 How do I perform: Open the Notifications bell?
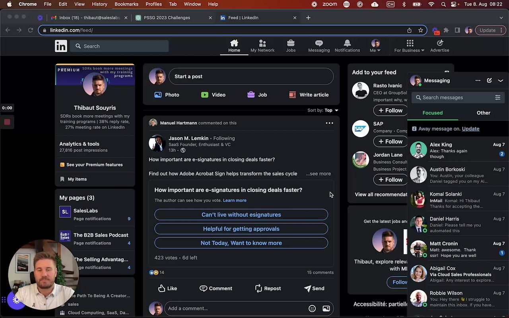pyautogui.click(x=347, y=46)
